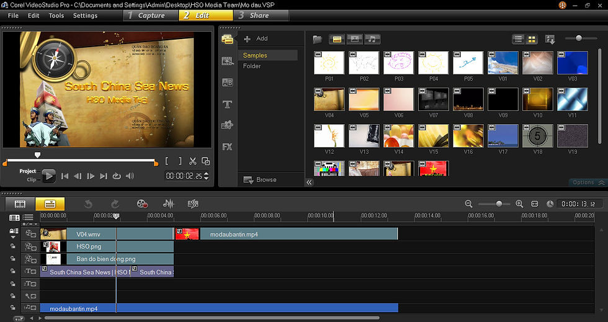Open the sort clips menu
This screenshot has height=322, width=608.
click(550, 39)
